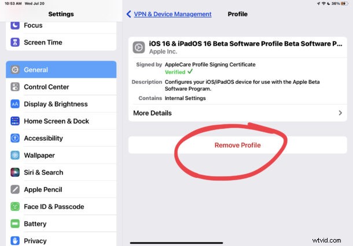Tap the Apple Pencil icon
Viewport: 353px width, 246px height.
15,189
